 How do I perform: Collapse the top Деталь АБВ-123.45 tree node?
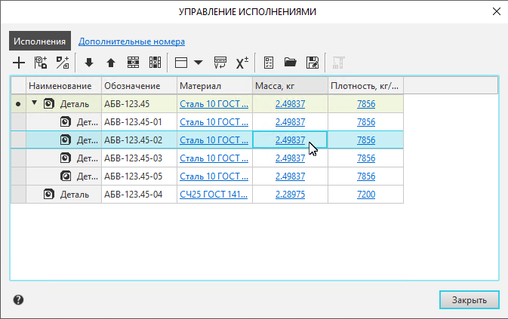pyautogui.click(x=34, y=103)
